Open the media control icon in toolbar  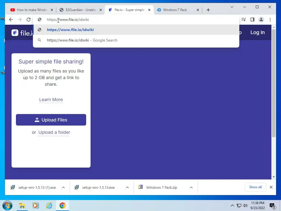point(244,20)
